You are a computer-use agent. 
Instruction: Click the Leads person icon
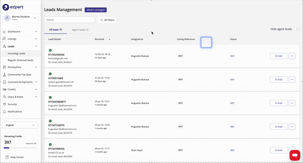coord(4,46)
